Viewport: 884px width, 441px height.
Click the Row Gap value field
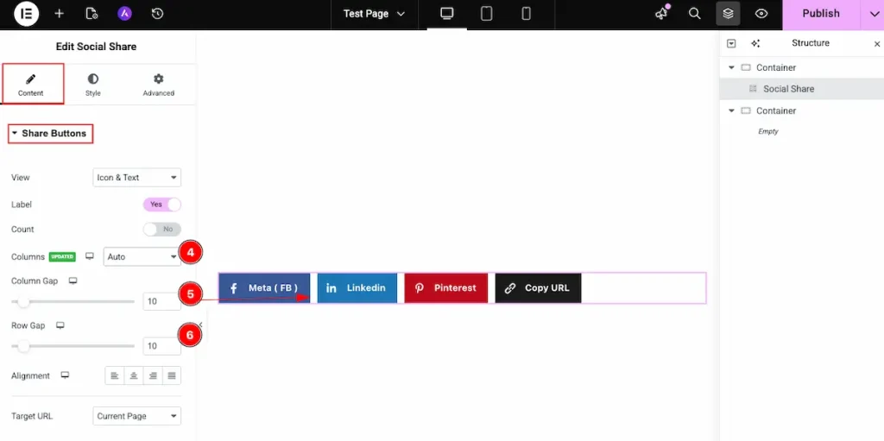click(x=161, y=346)
